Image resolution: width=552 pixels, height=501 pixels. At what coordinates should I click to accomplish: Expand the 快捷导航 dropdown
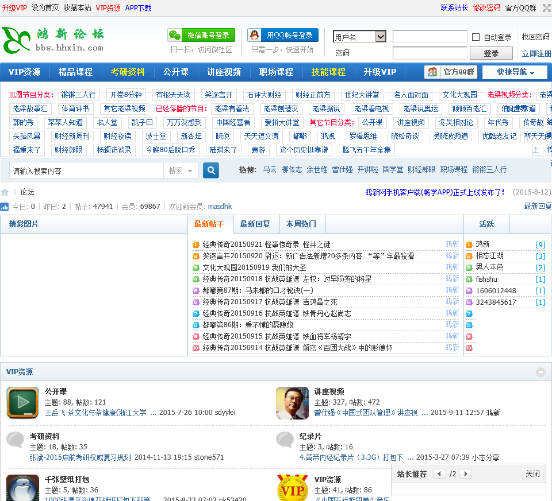point(514,72)
